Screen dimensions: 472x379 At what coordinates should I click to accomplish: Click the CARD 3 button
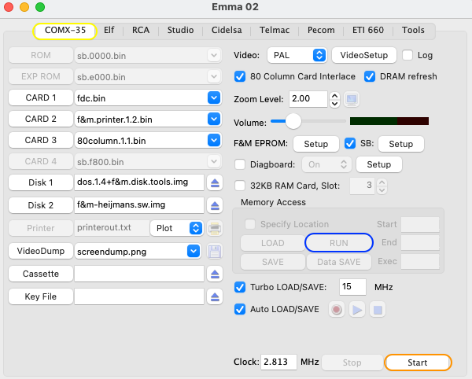(x=41, y=140)
